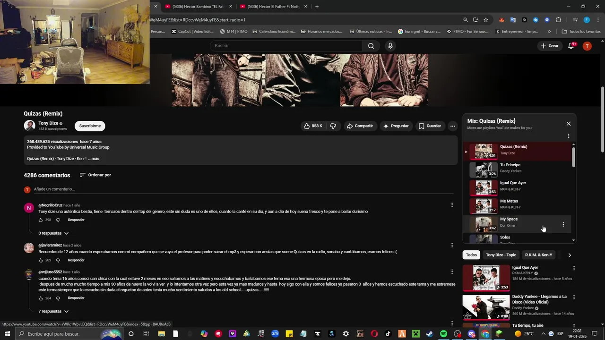Open Tony Dize channel link
The image size is (605, 340).
[48, 123]
